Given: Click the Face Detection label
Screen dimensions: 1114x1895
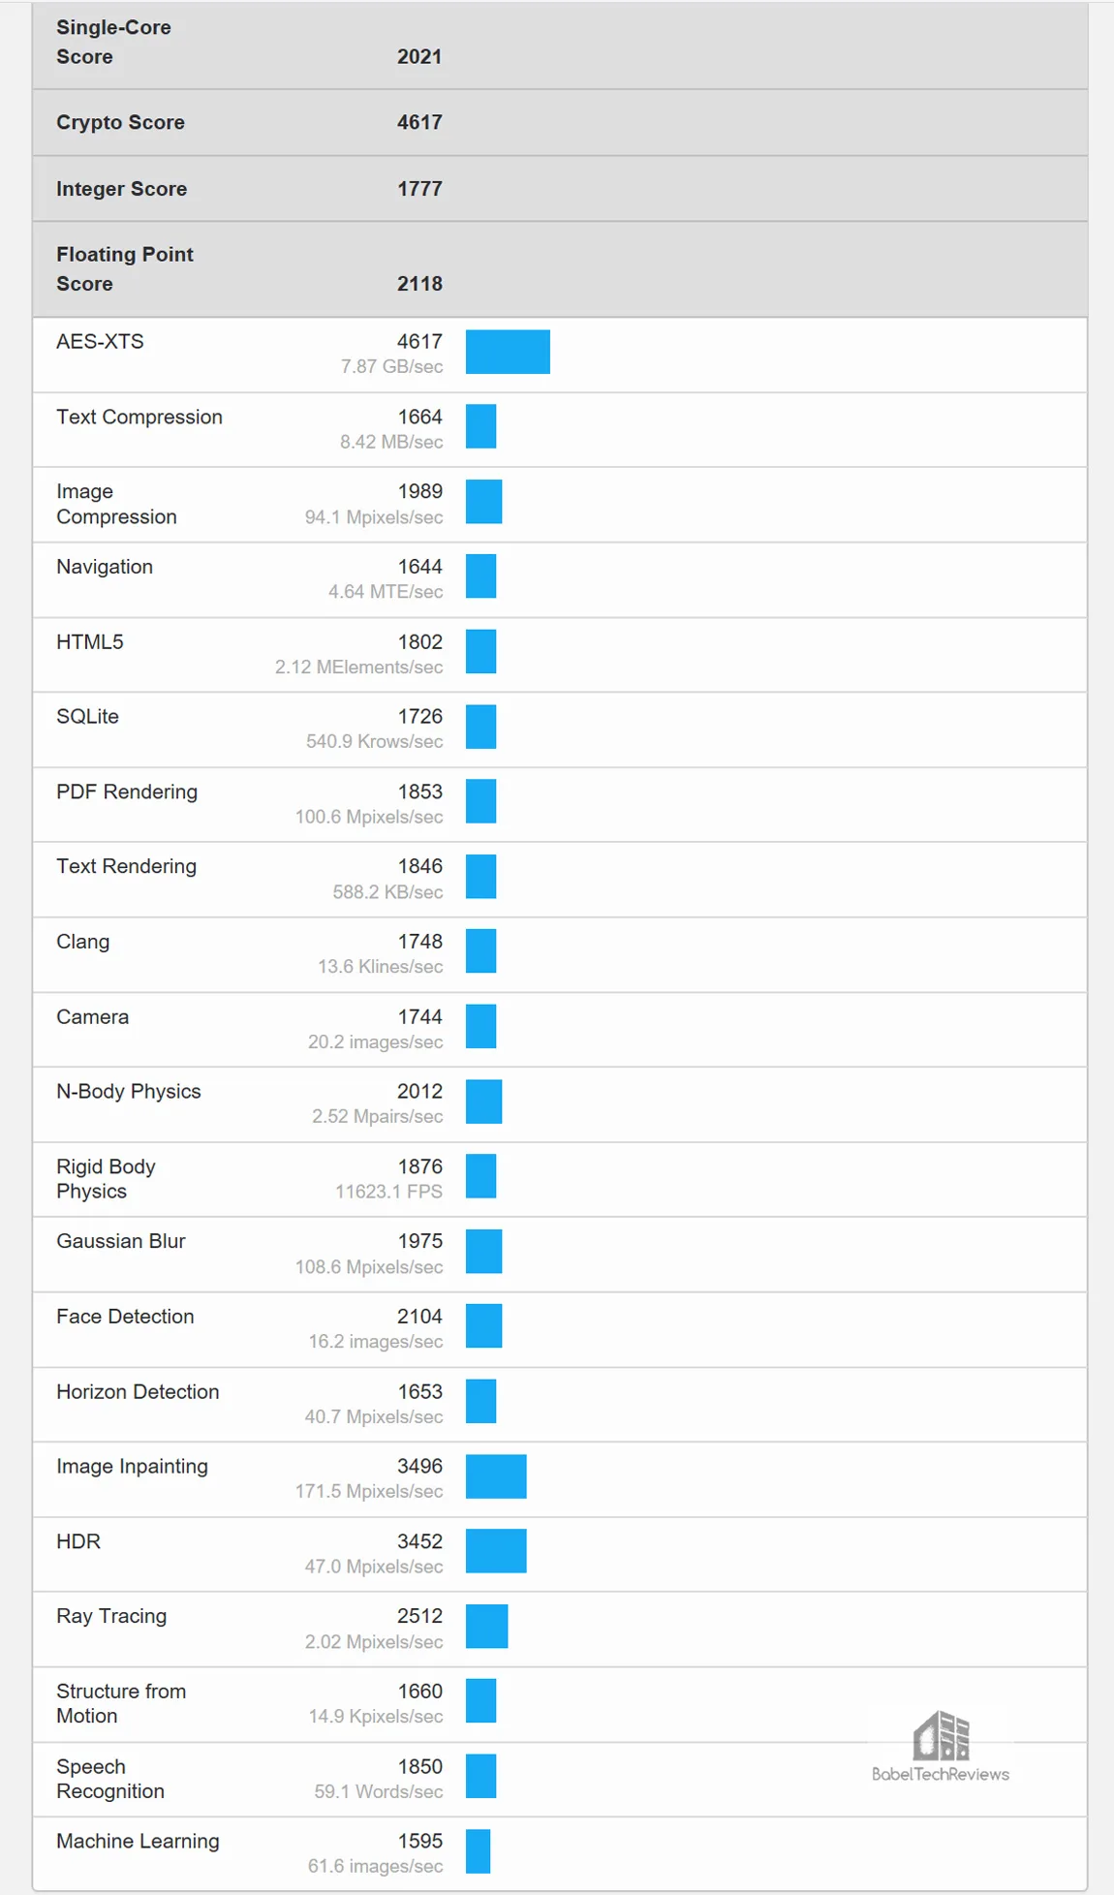Looking at the screenshot, I should point(125,1317).
